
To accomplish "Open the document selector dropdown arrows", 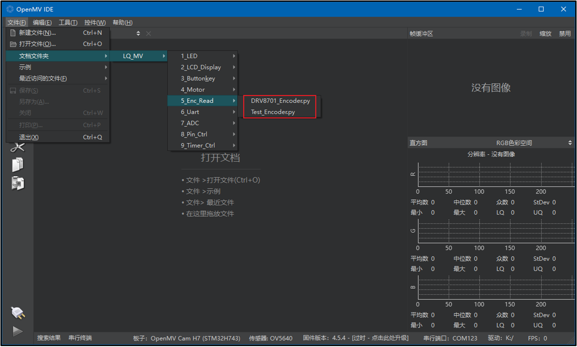I will (x=138, y=34).
